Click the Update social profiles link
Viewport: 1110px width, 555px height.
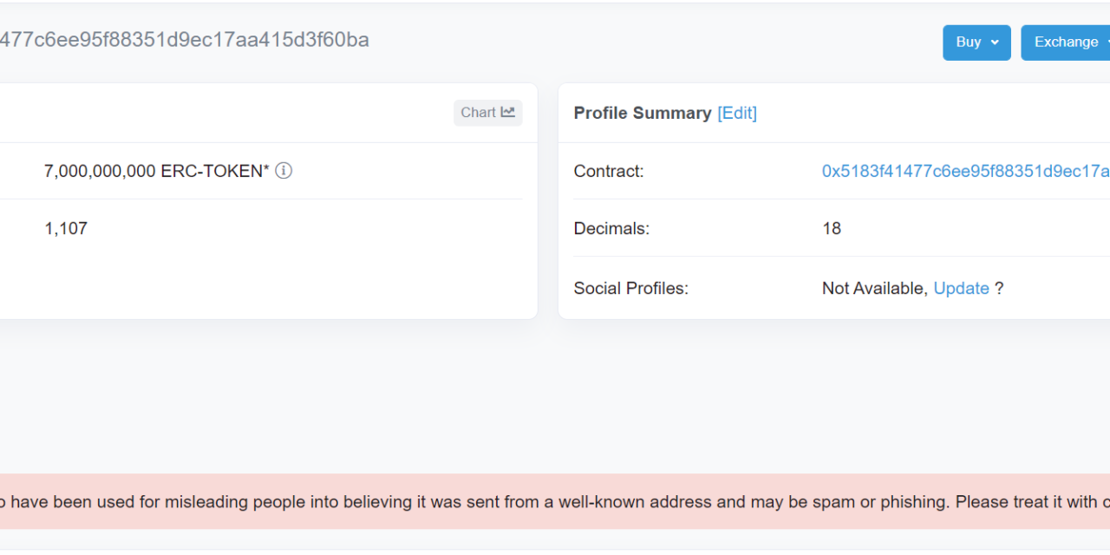961,288
